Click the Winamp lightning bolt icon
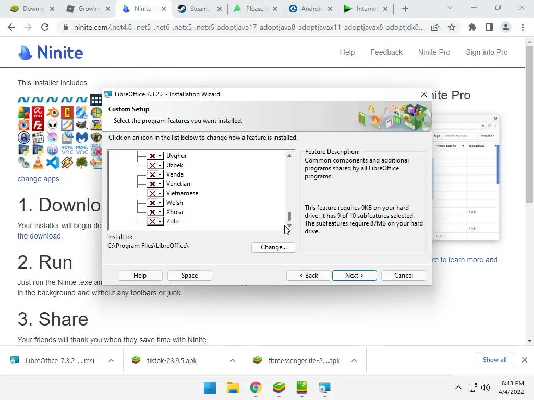Image resolution: width=534 pixels, height=400 pixels. [67, 162]
